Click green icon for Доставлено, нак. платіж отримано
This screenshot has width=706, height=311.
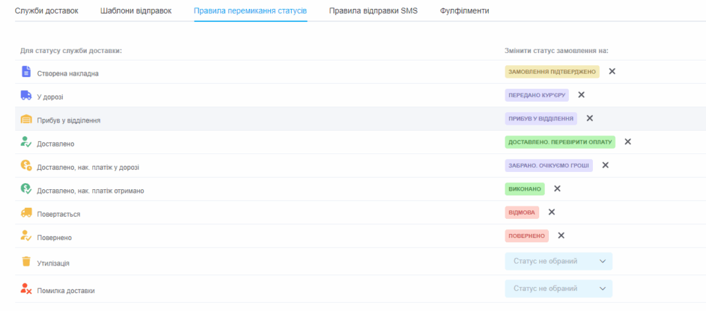point(27,189)
